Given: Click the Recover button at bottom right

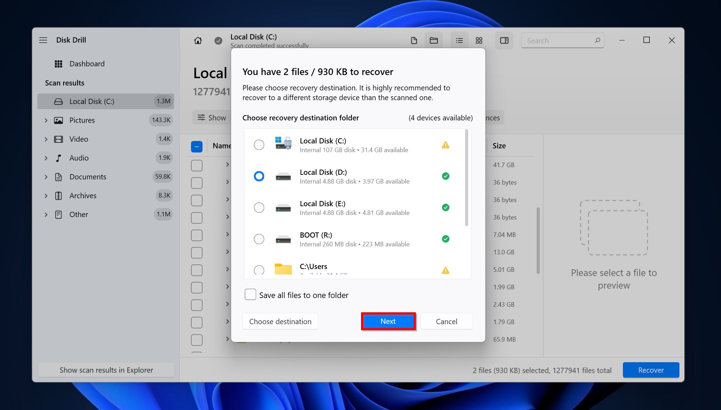Looking at the screenshot, I should 650,370.
